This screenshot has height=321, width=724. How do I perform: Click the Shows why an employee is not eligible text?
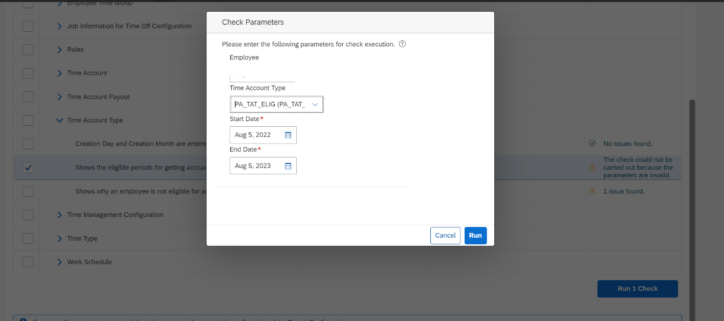(x=141, y=191)
